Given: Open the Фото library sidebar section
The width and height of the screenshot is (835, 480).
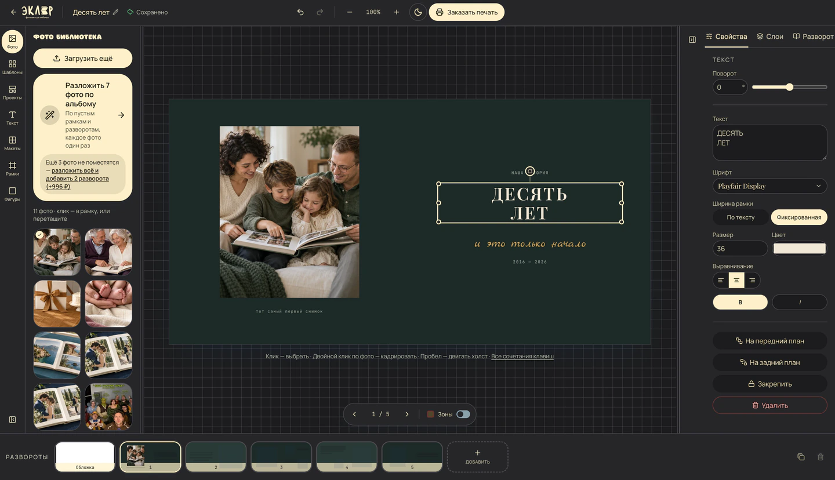Looking at the screenshot, I should [x=12, y=42].
